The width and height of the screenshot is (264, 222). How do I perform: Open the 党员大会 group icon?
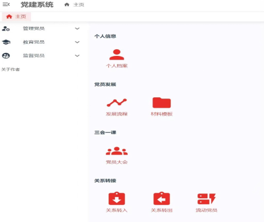click(117, 151)
